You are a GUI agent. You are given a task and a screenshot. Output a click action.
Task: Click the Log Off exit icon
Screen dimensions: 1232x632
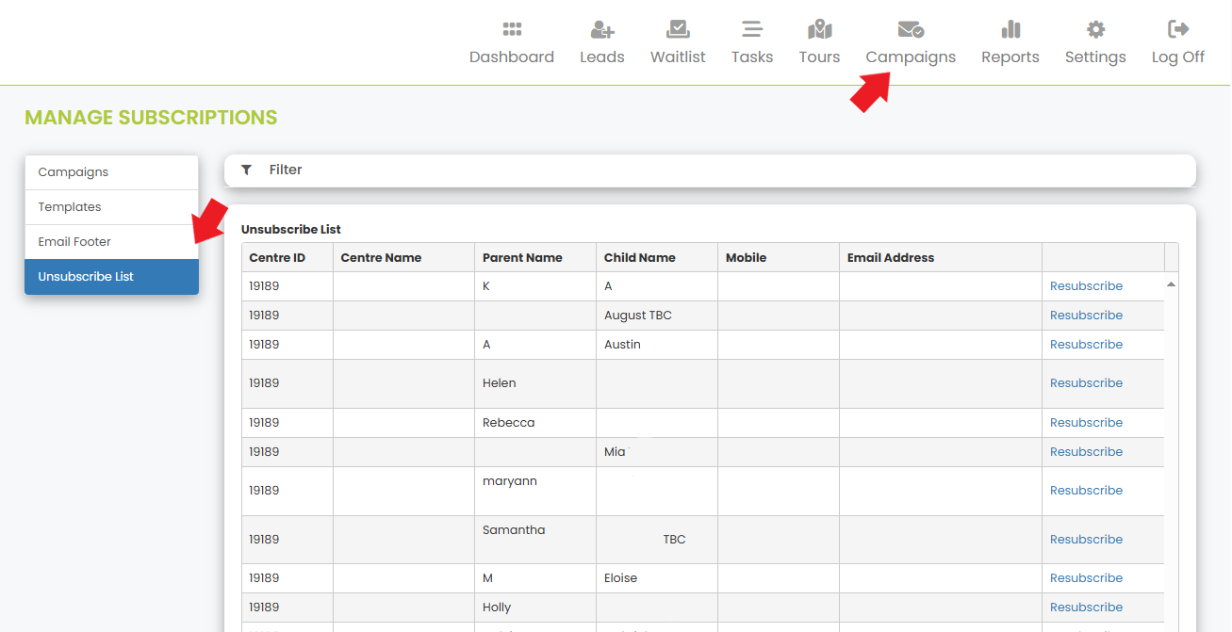coord(1178,29)
